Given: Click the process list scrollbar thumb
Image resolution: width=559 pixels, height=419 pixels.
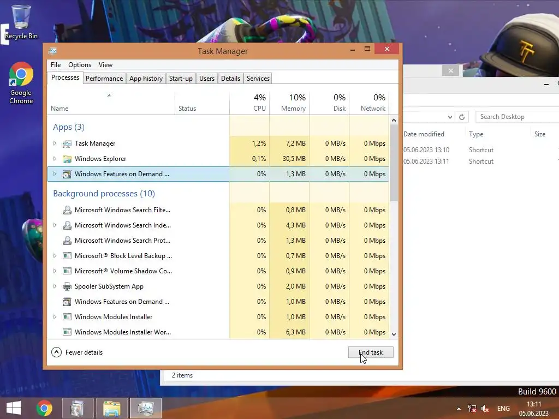Looking at the screenshot, I should click(x=394, y=163).
